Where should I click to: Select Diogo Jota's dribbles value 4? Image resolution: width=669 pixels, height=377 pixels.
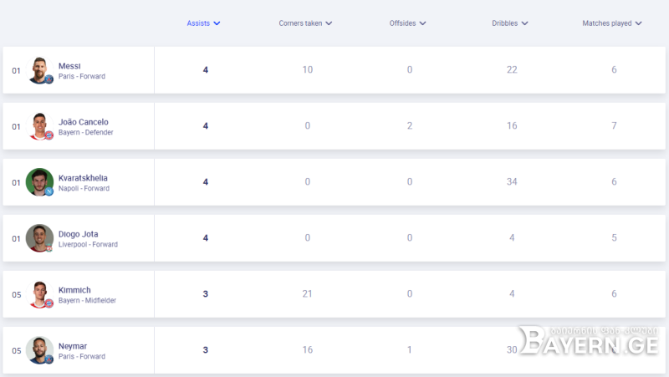512,237
